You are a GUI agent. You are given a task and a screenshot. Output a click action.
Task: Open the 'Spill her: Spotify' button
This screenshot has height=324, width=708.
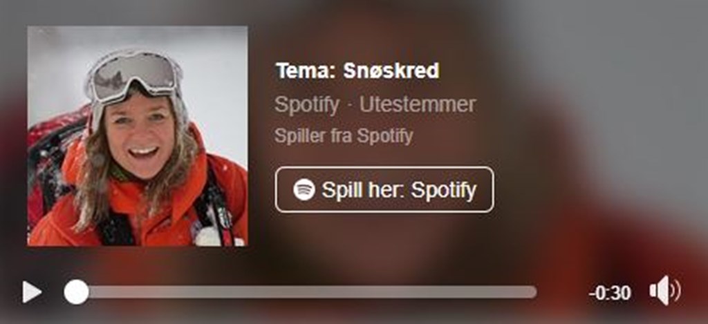(384, 189)
